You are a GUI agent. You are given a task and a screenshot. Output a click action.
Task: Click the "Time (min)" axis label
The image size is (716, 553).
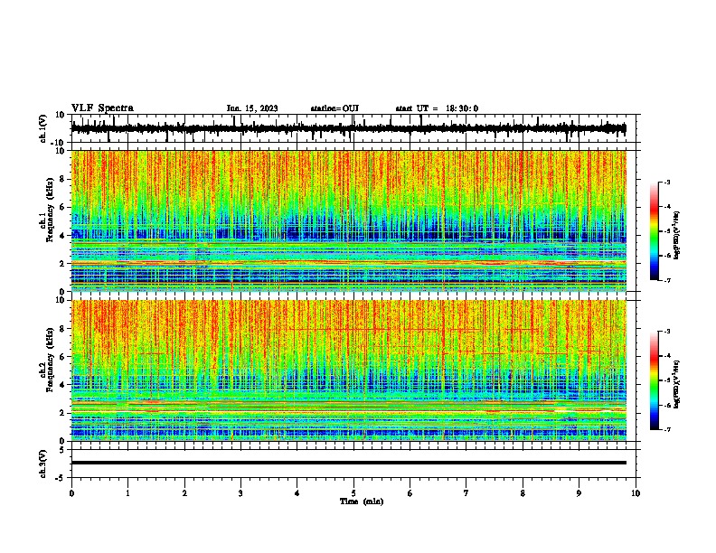[362, 501]
